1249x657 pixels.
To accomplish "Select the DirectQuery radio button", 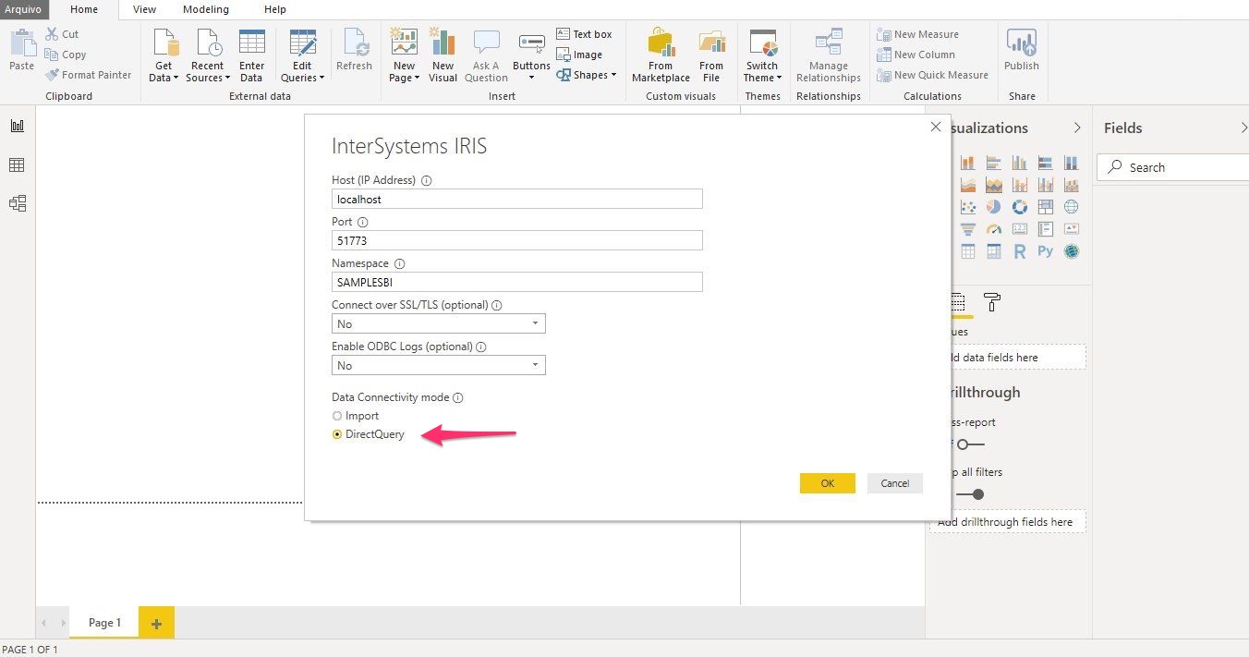I will pos(337,434).
